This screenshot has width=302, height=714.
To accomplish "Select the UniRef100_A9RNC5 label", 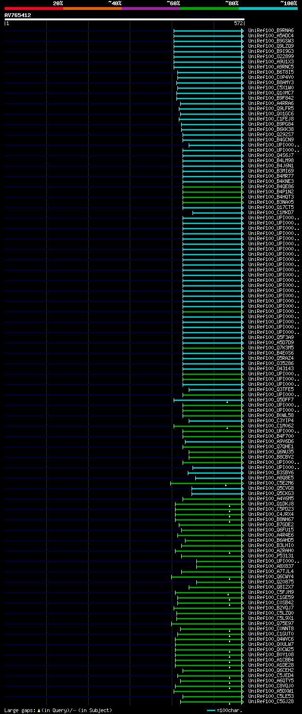I will [x=271, y=67].
